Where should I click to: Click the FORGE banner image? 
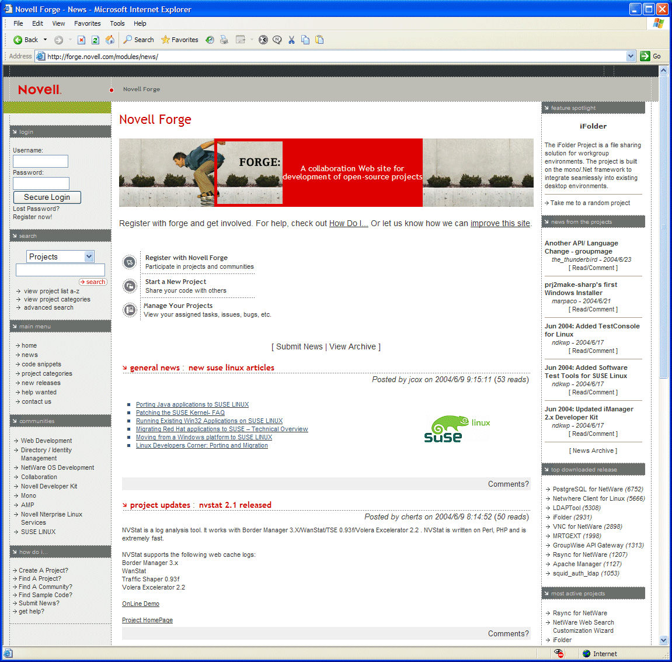tap(326, 172)
